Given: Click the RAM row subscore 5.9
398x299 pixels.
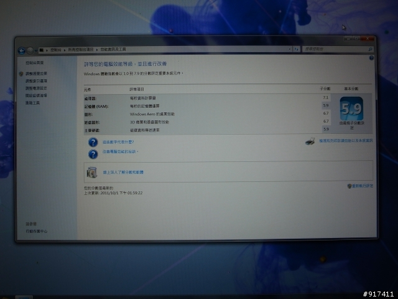Looking at the screenshot, I should click(x=326, y=105).
